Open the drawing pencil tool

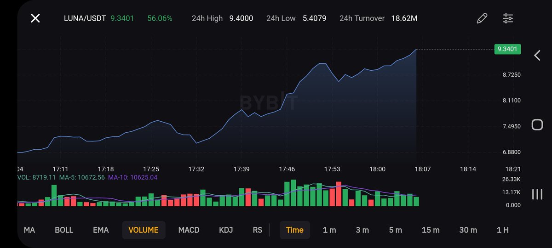482,18
